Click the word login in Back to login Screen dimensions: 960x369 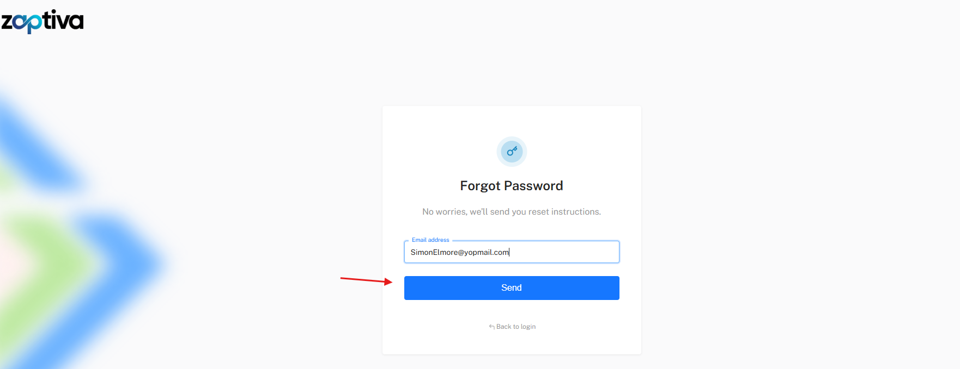528,327
